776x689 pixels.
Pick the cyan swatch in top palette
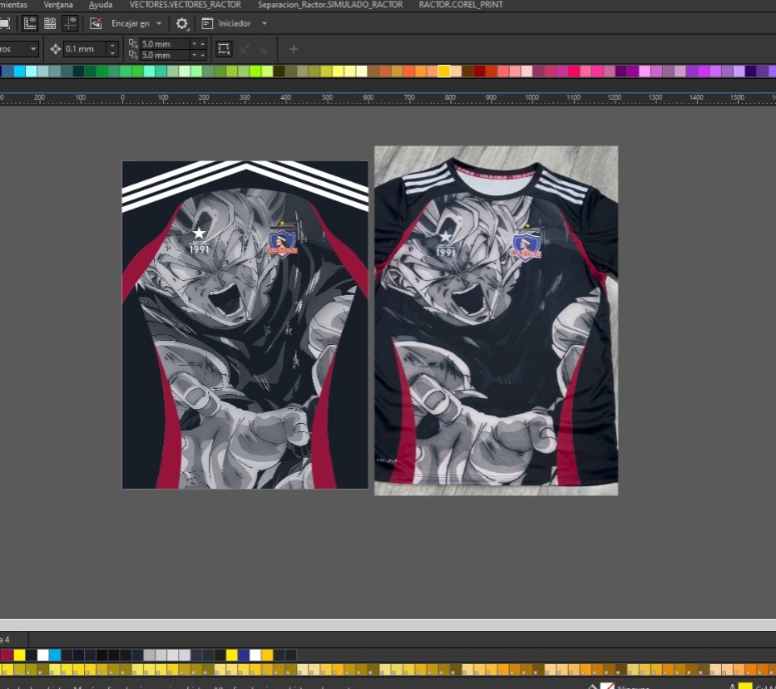[x=19, y=71]
